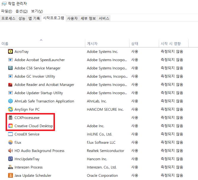Click the Adobe GC Invoker Utility icon
The width and height of the screenshot is (198, 180).
(x=10, y=76)
